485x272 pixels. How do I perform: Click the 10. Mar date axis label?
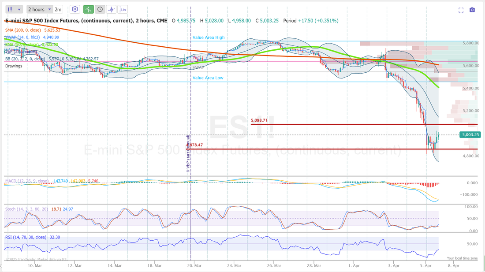click(x=35, y=265)
